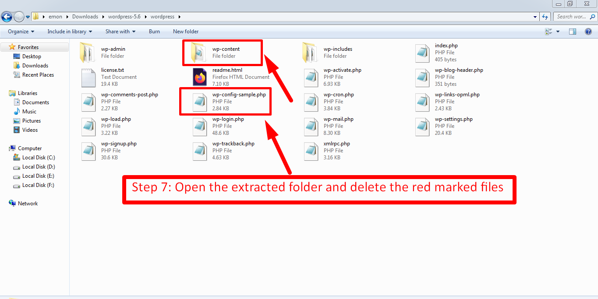Click wordpress-5.6 in the address breadcrumb

[x=125, y=17]
